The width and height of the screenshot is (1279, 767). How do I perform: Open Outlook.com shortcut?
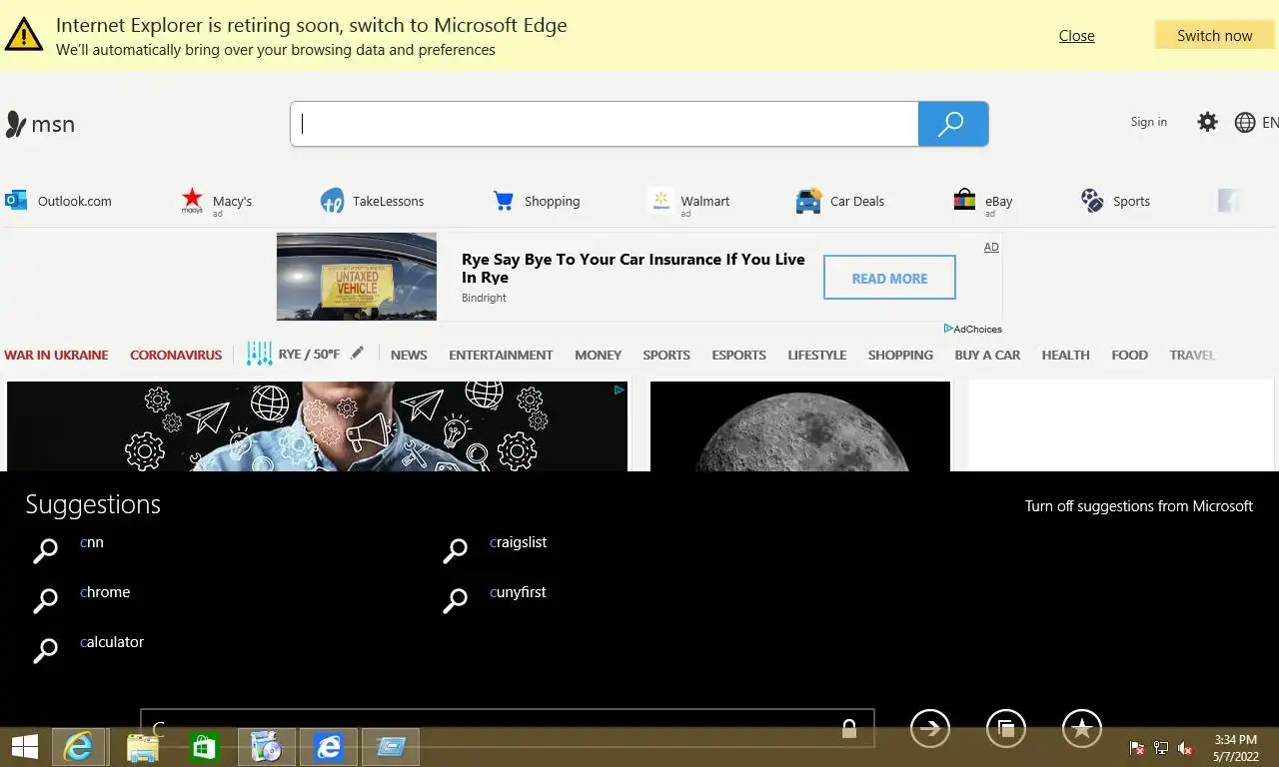[59, 201]
